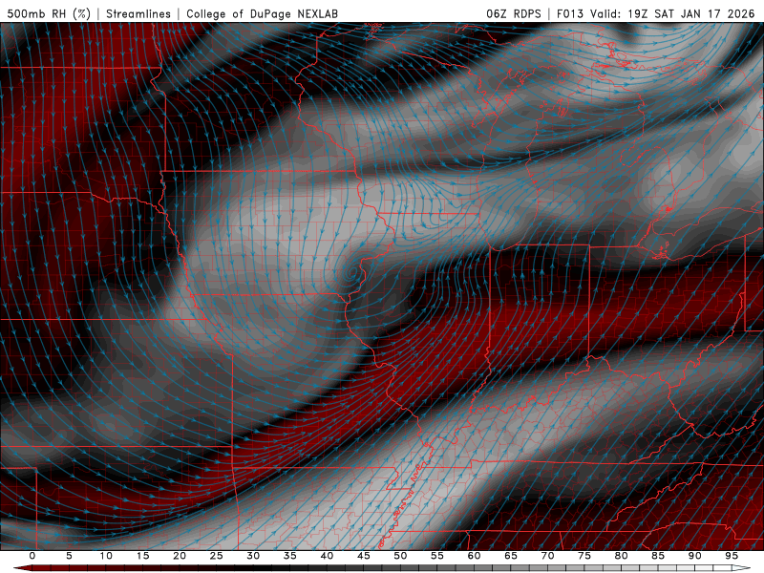This screenshot has height=573, width=764.
Task: Click the white right end of the colorbar
Action: coord(739,568)
